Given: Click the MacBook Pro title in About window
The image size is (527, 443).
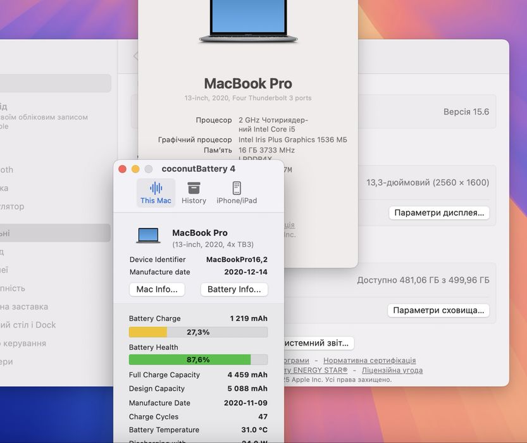Looking at the screenshot, I should point(248,84).
